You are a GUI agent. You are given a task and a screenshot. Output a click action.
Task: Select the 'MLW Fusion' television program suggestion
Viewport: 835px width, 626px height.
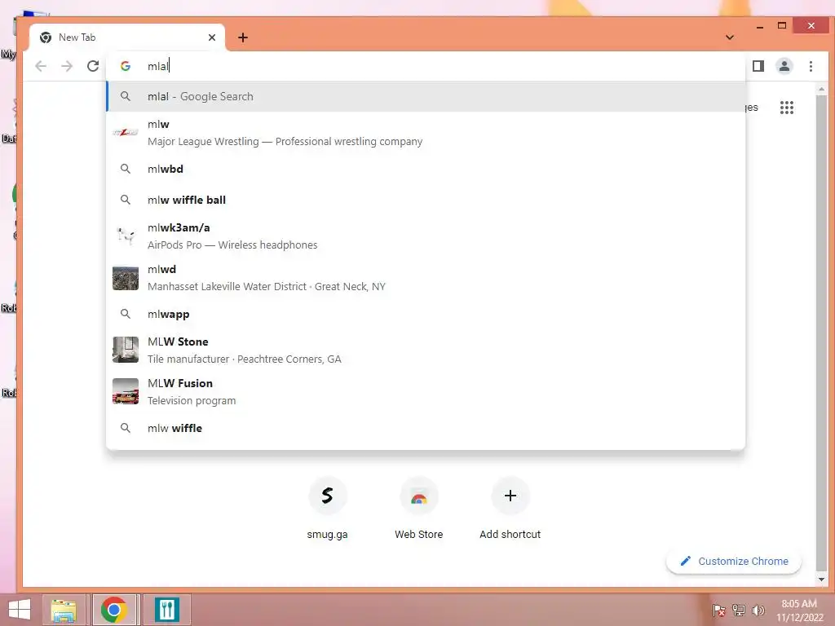(426, 391)
